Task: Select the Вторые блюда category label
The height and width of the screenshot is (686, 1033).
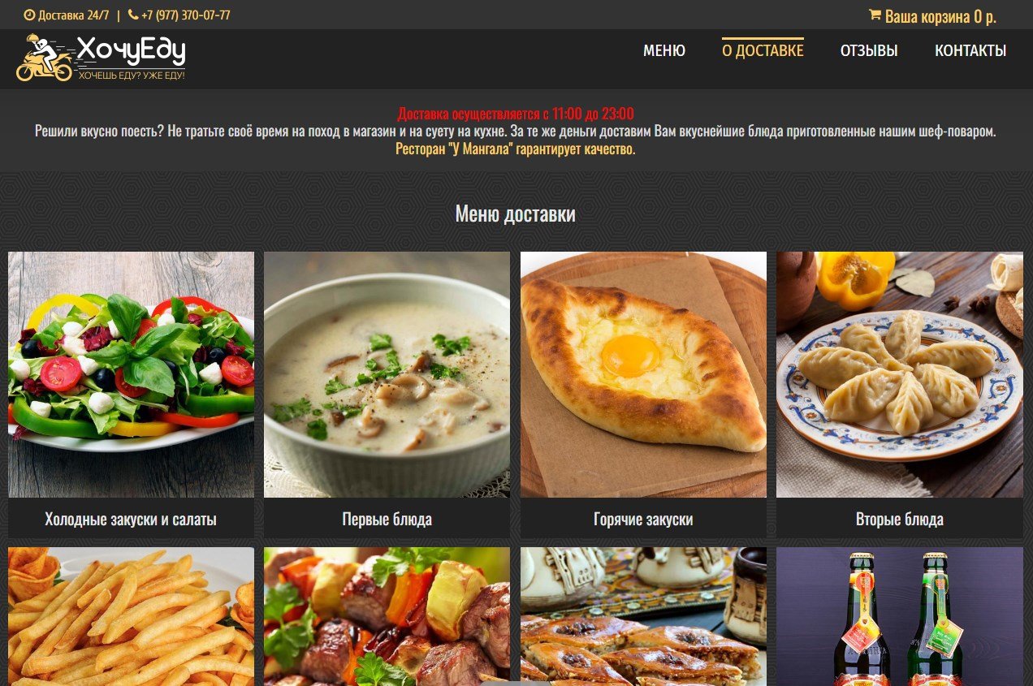Action: click(900, 519)
